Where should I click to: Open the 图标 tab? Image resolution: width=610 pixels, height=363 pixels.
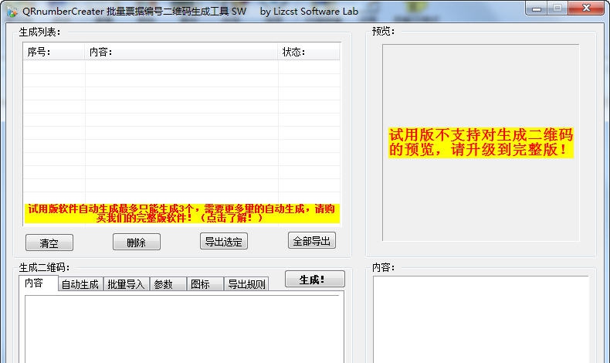(x=205, y=284)
